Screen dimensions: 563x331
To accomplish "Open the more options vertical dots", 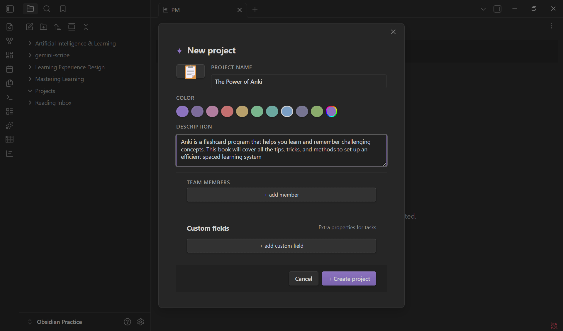I will (552, 26).
